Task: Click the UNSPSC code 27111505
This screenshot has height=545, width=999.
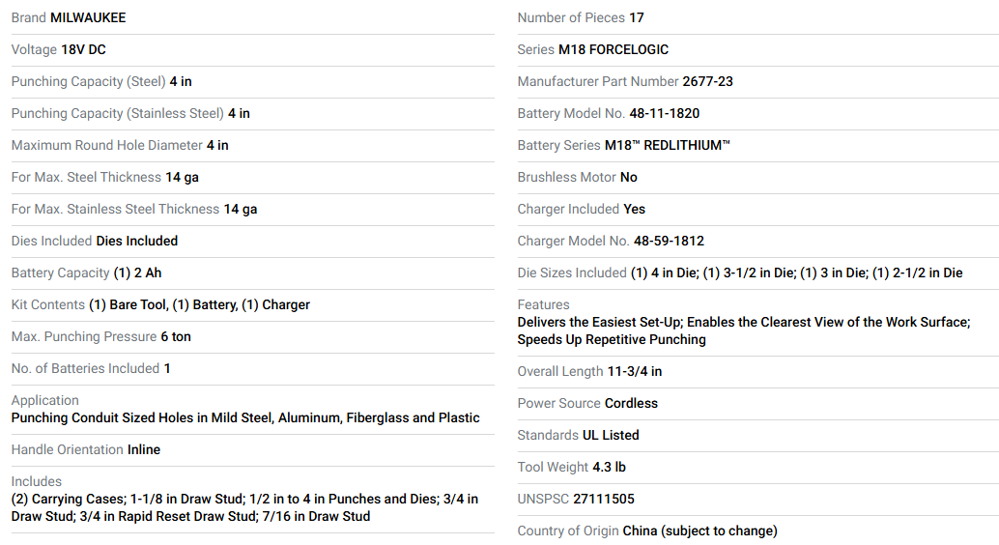Action: (603, 500)
